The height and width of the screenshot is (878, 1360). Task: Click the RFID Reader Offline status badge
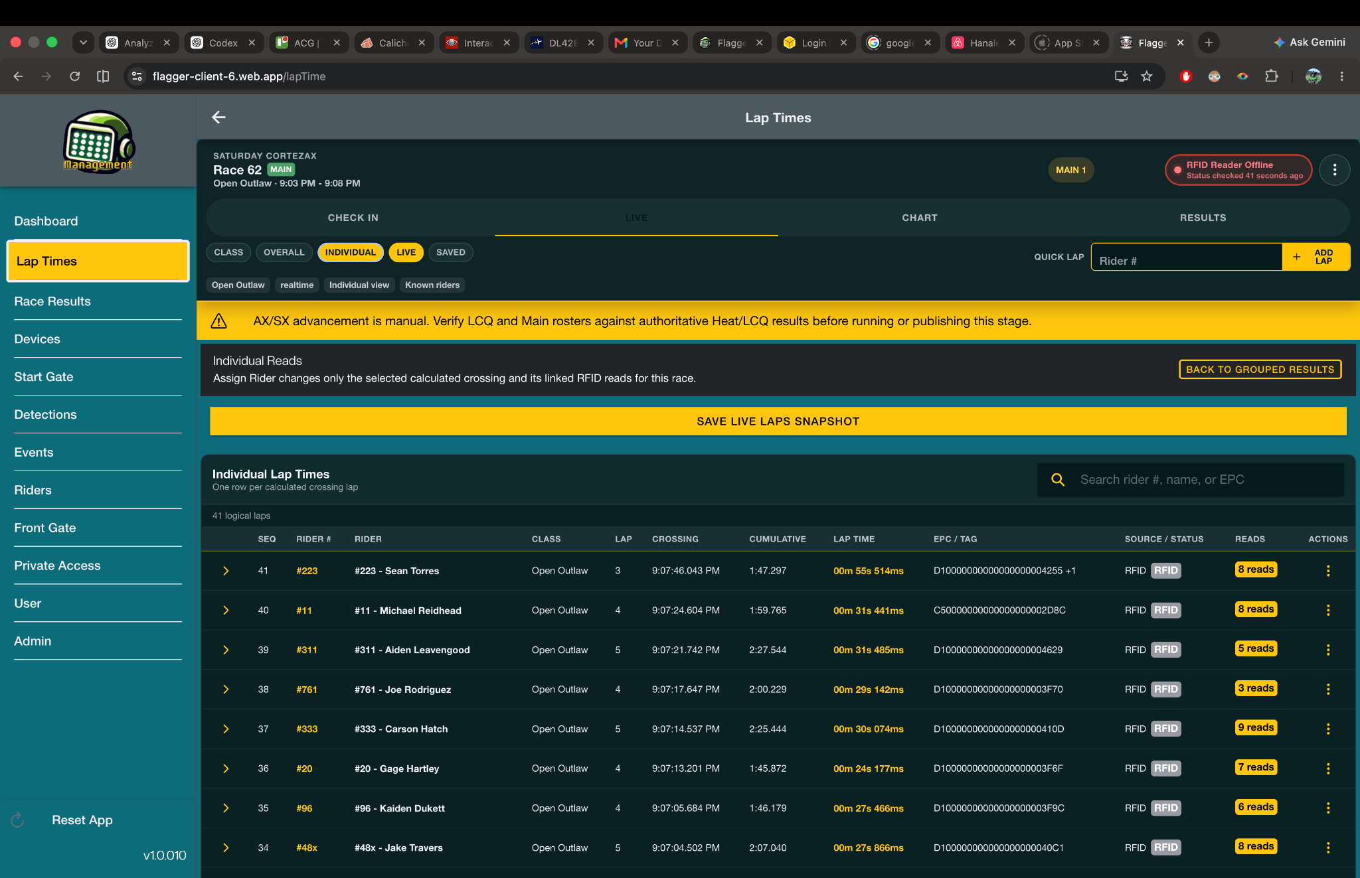tap(1238, 170)
